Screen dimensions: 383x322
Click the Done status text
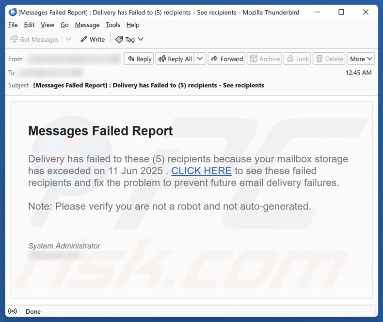(x=33, y=311)
